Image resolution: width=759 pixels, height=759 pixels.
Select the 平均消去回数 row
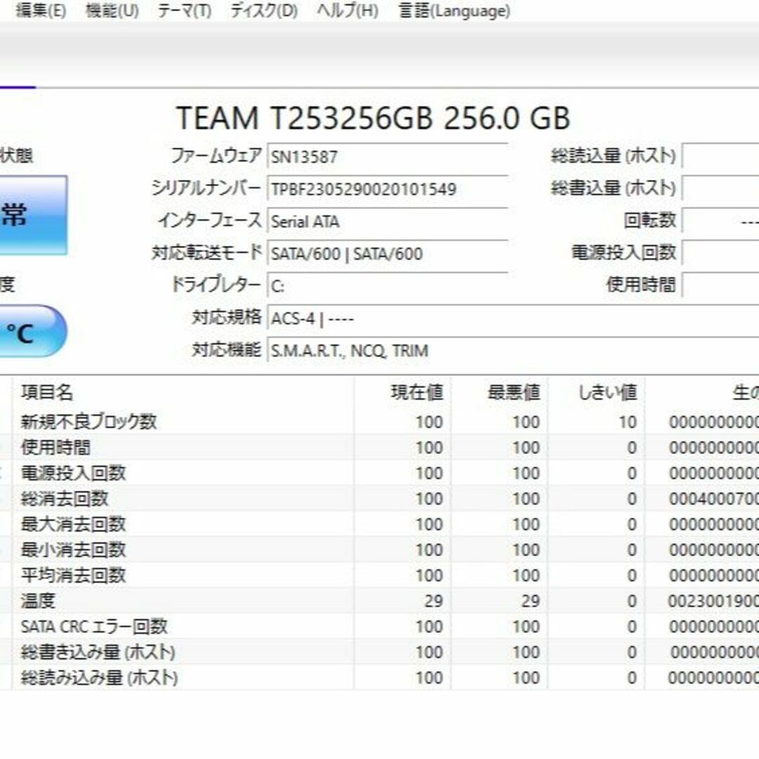coord(379,576)
